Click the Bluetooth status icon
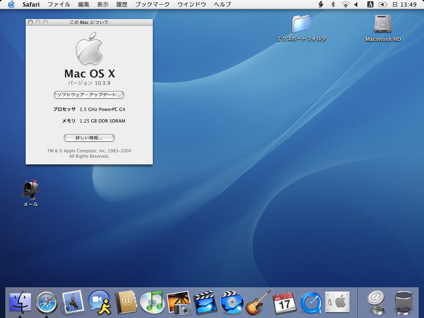This screenshot has width=424, height=318. tap(333, 4)
